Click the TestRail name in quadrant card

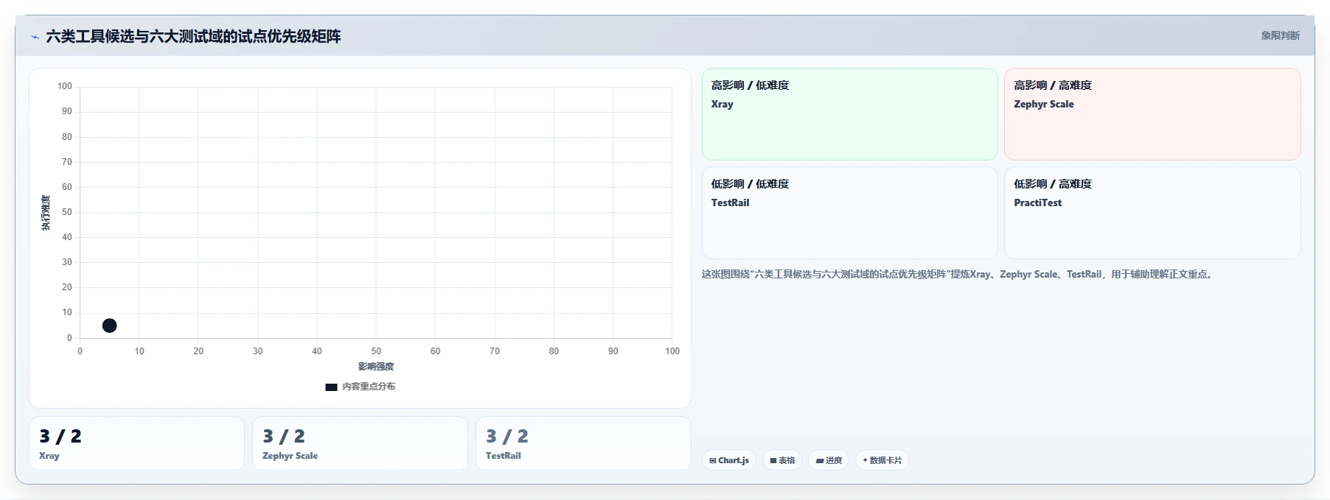[730, 203]
